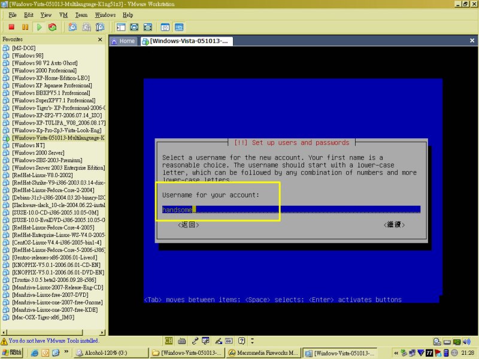This screenshot has width=479, height=359.
Task: Select [Windows 98] in Favorites
Action: [x=28, y=56]
